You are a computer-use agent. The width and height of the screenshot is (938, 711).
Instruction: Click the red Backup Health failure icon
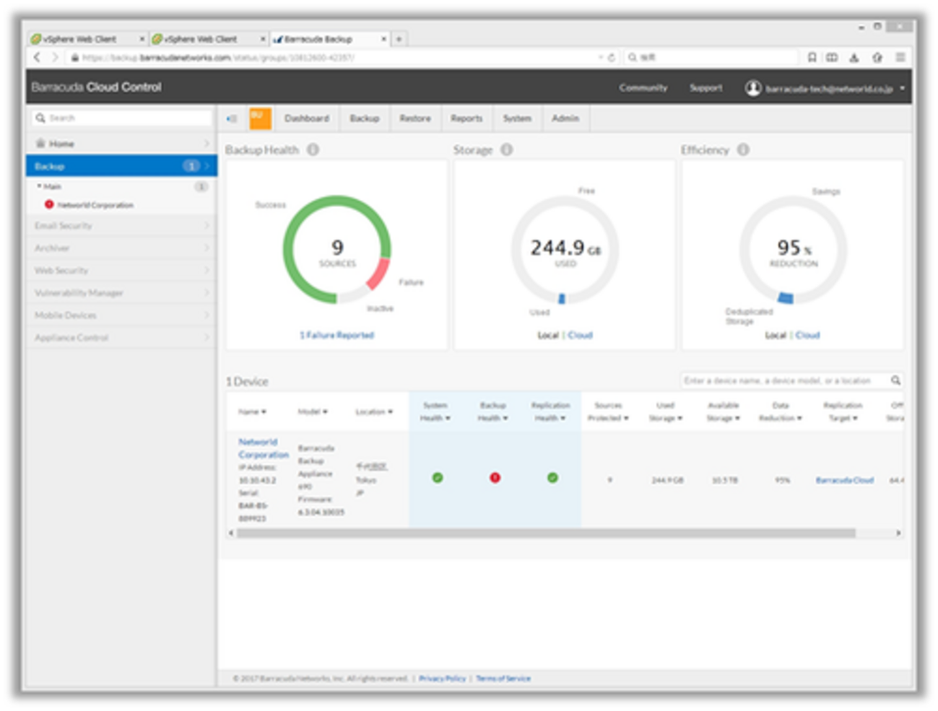click(x=495, y=478)
